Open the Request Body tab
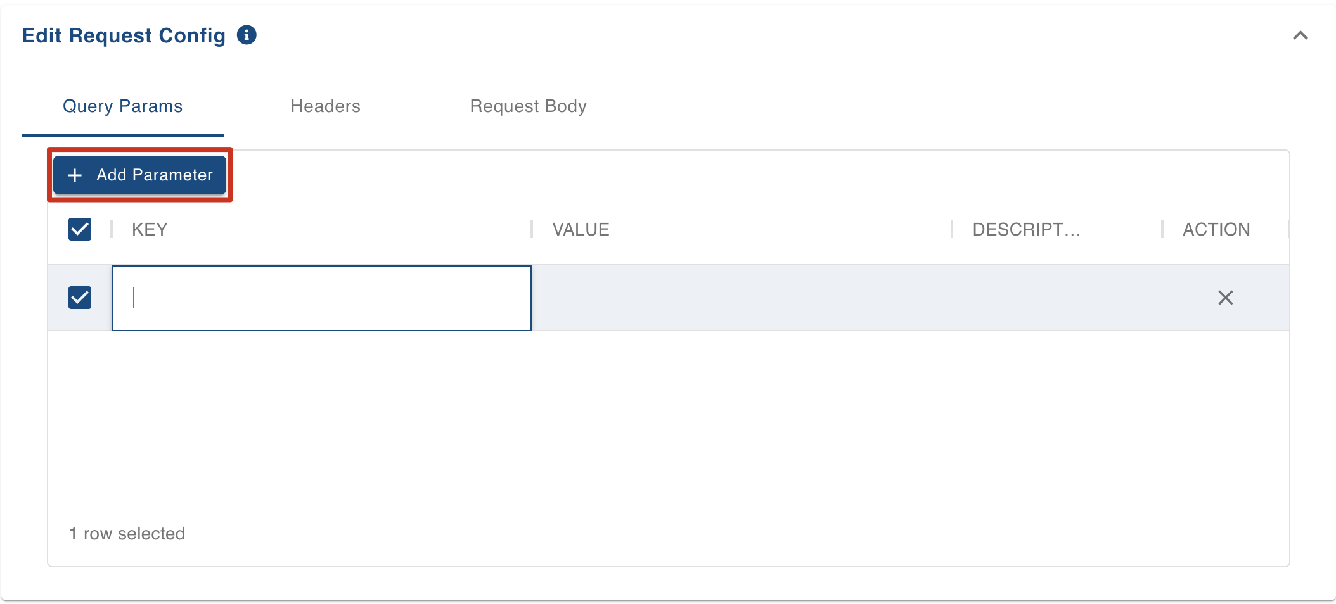1336x604 pixels. pos(528,106)
